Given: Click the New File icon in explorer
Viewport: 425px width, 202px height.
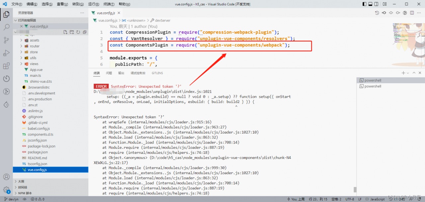Looking at the screenshot, I should coord(66,32).
